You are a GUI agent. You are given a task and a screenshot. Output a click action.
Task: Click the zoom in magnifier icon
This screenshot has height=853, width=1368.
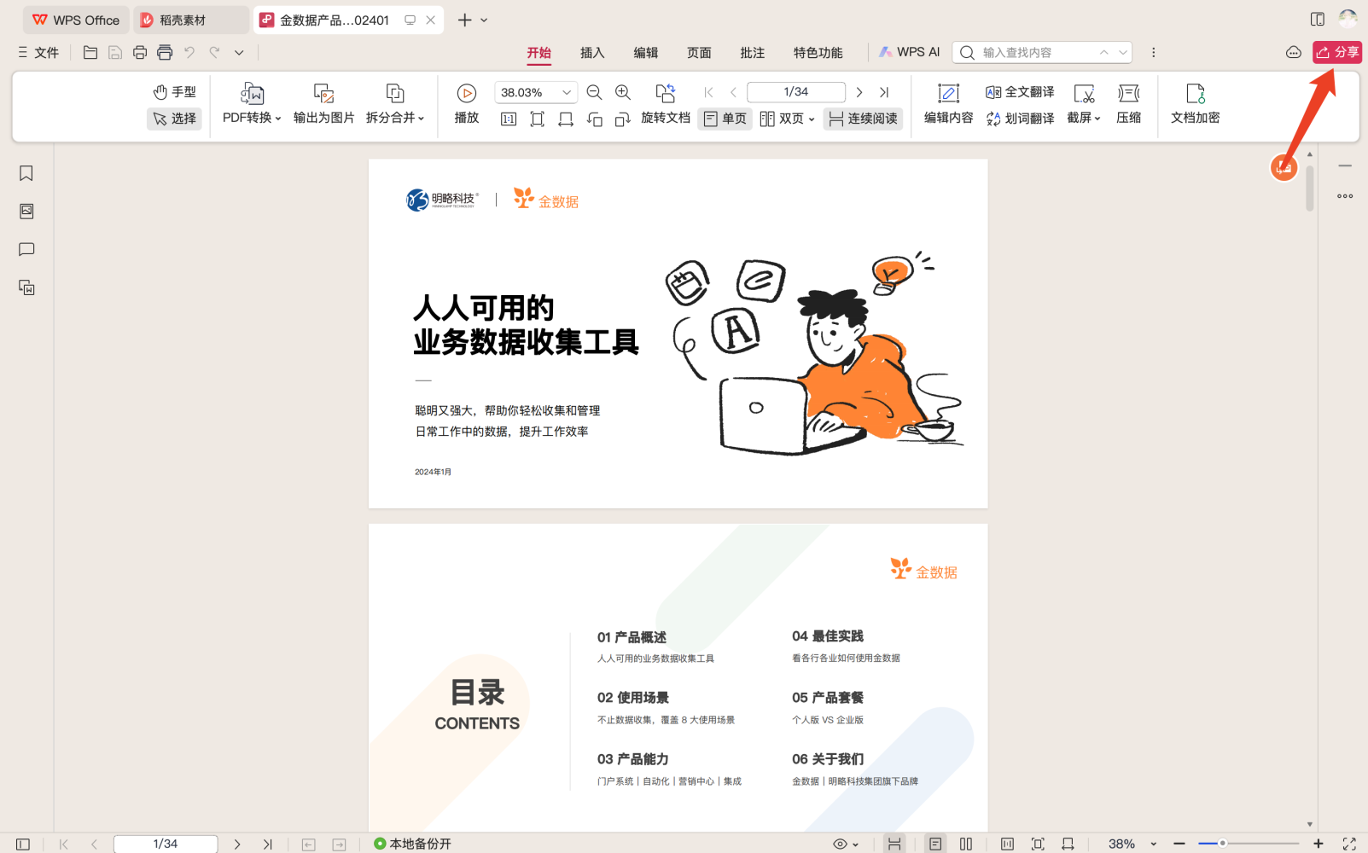pos(623,92)
